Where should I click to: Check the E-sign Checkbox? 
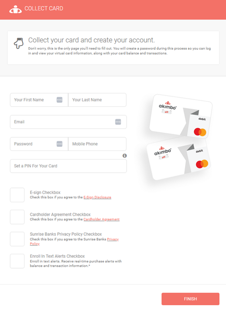click(17, 195)
